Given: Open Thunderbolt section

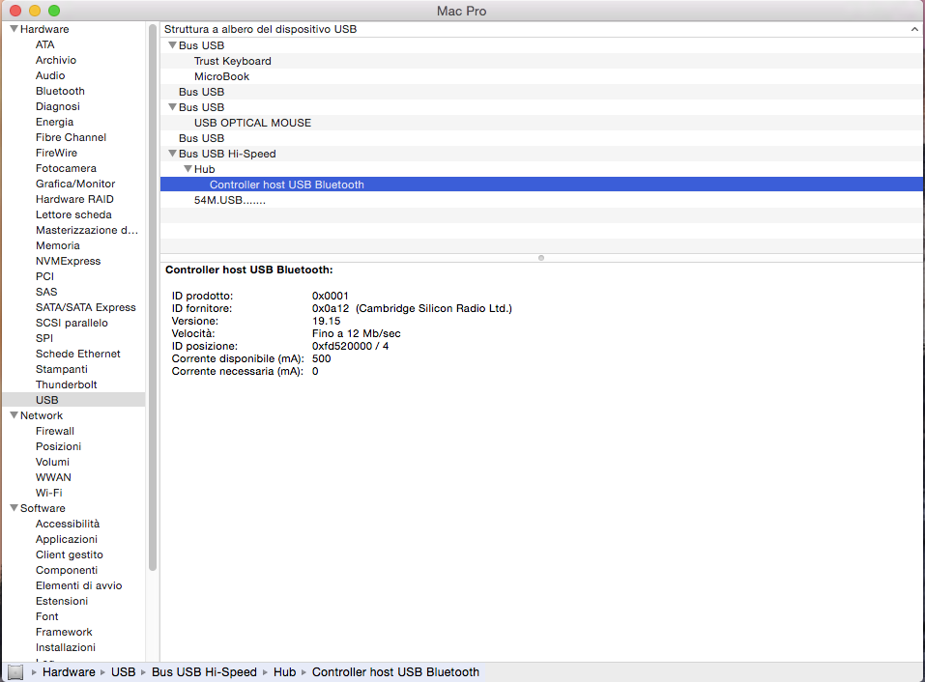Looking at the screenshot, I should [66, 384].
